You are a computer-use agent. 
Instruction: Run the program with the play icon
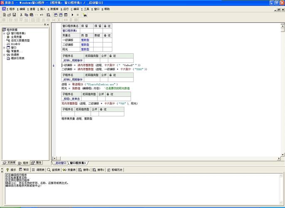pyautogui.click(x=72, y=15)
